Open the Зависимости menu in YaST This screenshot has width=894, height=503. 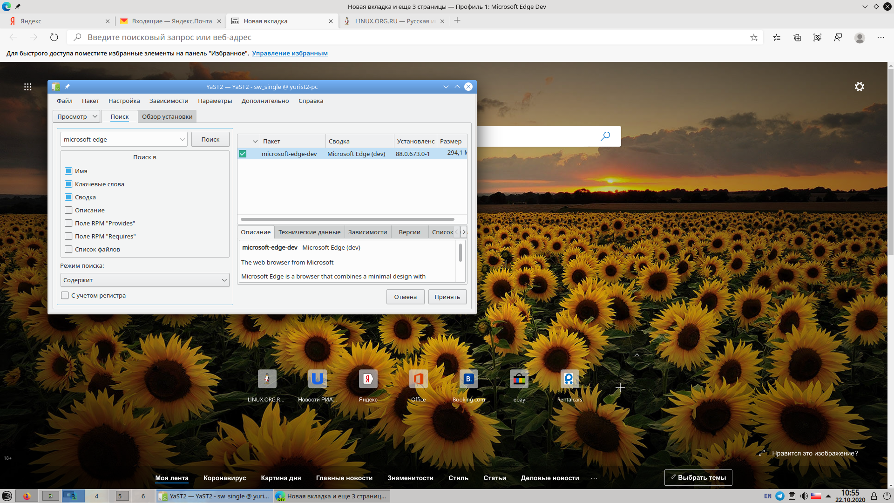169,101
